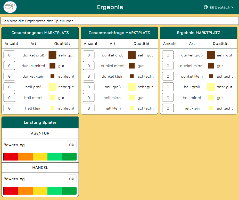Click Gesamtnachfrage dunkel groß label
The width and height of the screenshot is (239, 200).
(x=113, y=55)
